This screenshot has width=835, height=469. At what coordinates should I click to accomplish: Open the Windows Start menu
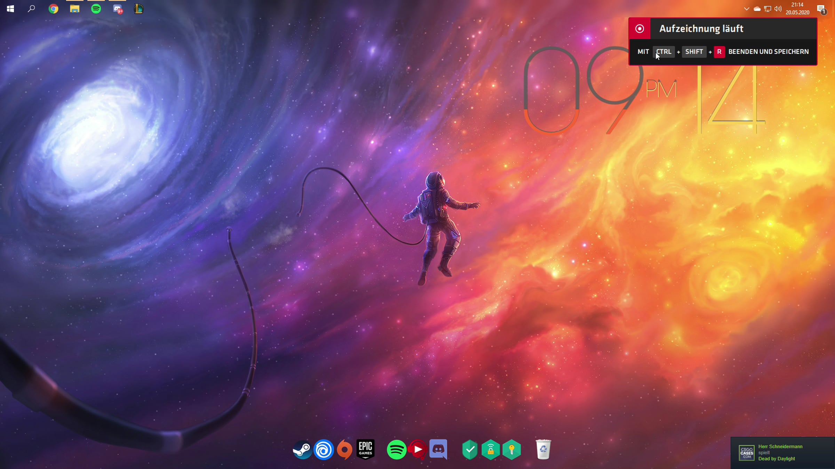tap(10, 9)
